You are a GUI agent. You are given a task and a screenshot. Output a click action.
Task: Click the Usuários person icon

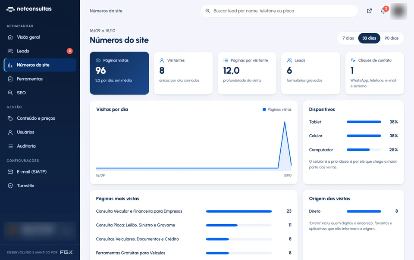[x=10, y=132]
